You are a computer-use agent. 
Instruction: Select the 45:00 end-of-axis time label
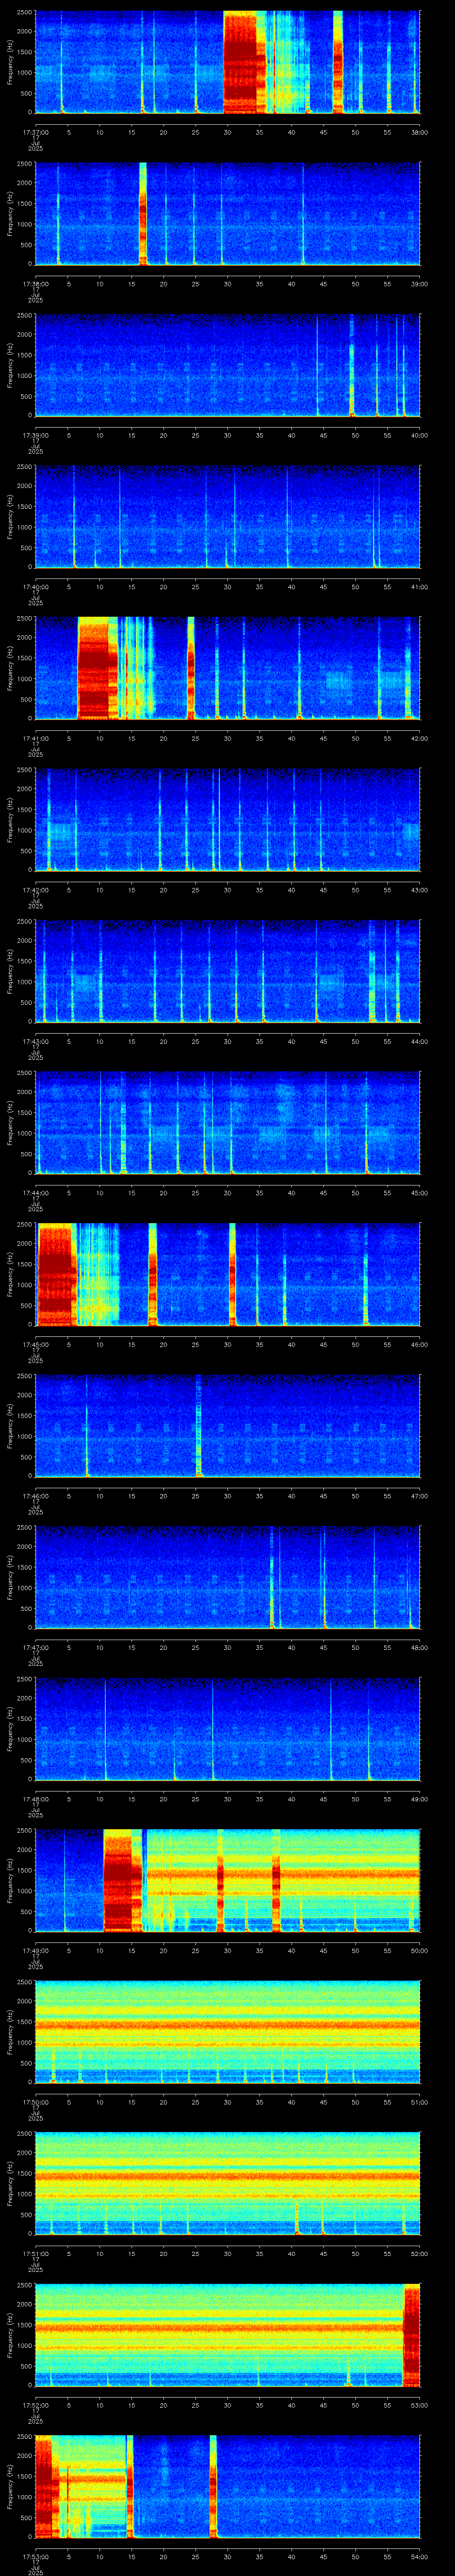[x=419, y=1193]
